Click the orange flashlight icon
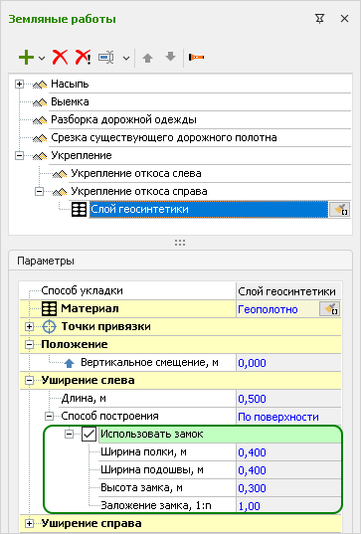This screenshot has height=534, width=361. point(197,58)
